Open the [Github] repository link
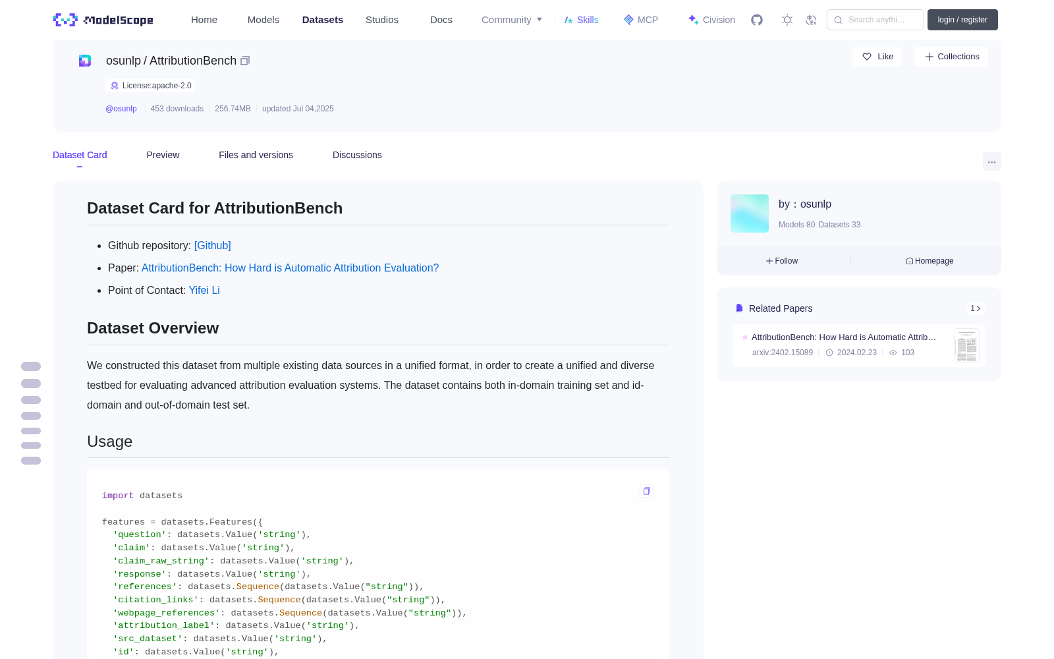1054x659 pixels. click(212, 245)
